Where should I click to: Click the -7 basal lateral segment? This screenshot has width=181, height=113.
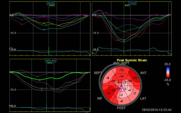[x=135, y=93]
